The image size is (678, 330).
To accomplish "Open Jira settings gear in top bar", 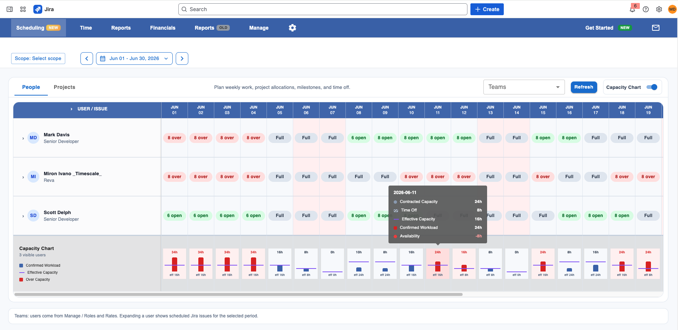I will 659,9.
